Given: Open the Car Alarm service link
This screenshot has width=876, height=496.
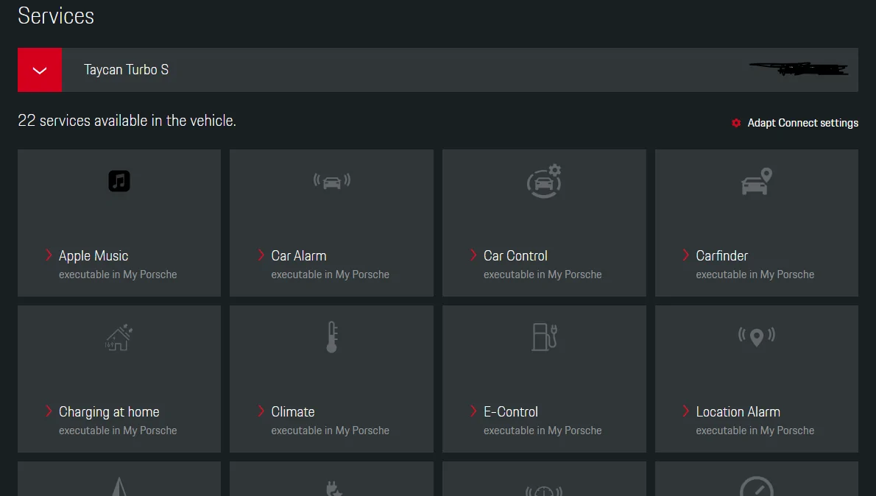Looking at the screenshot, I should point(299,256).
